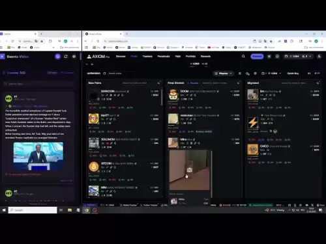Viewport: 326px width, 244px height.
Task: Toggle the Paused indicator in Final Stretch header
Action: point(193,83)
